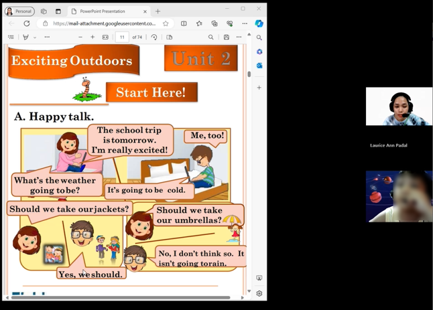This screenshot has height=310, width=433.
Task: Click the 'Unit 2' heading
Action: point(200,58)
